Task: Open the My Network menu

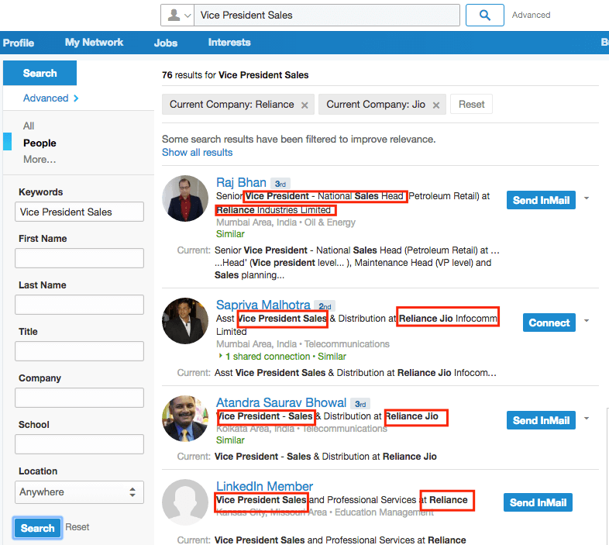Action: pos(94,43)
